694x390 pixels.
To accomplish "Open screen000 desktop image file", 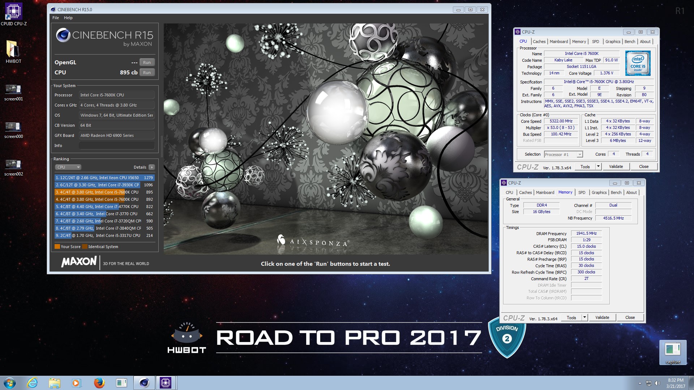I will click(13, 130).
